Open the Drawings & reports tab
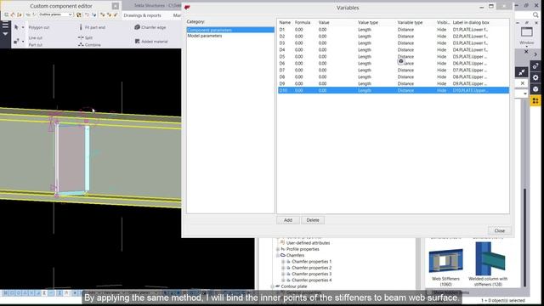544x306 pixels. [142, 15]
